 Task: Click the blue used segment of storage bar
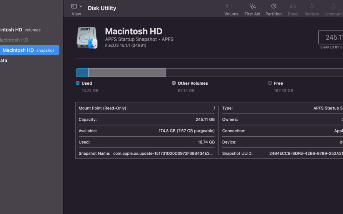tap(82, 73)
